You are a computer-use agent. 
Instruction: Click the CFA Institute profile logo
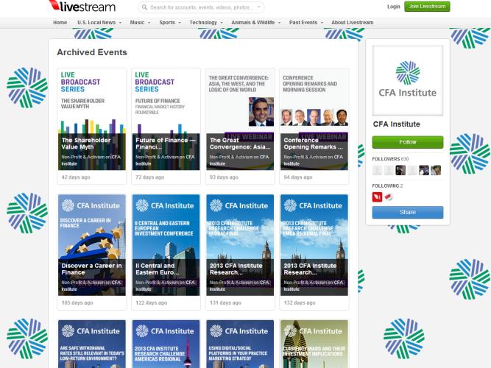point(407,80)
